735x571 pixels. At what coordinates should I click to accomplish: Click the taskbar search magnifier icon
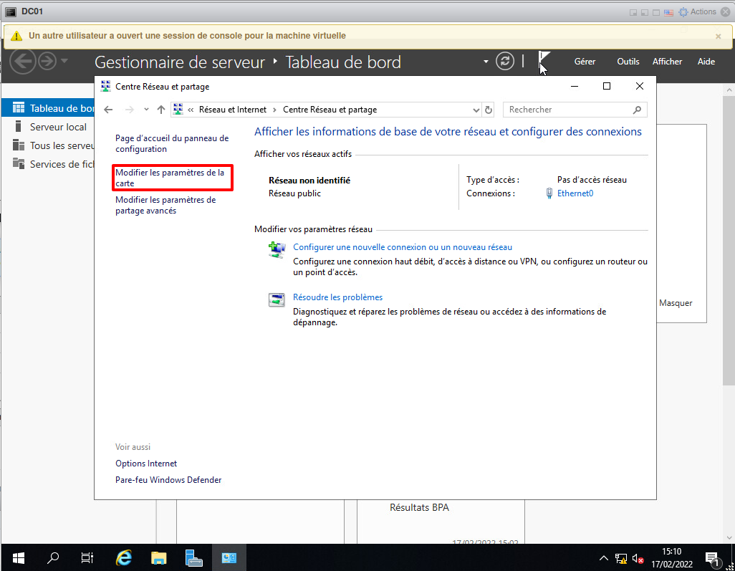point(53,557)
